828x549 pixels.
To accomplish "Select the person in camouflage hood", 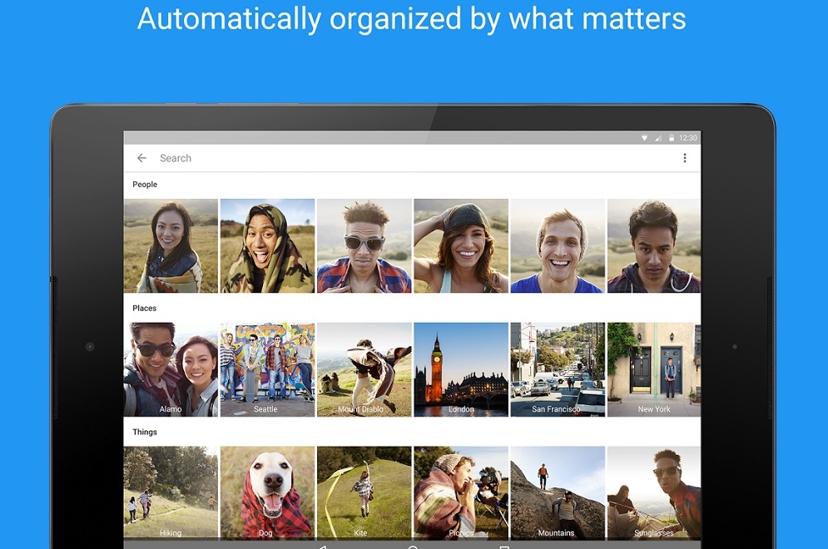I will [x=267, y=245].
